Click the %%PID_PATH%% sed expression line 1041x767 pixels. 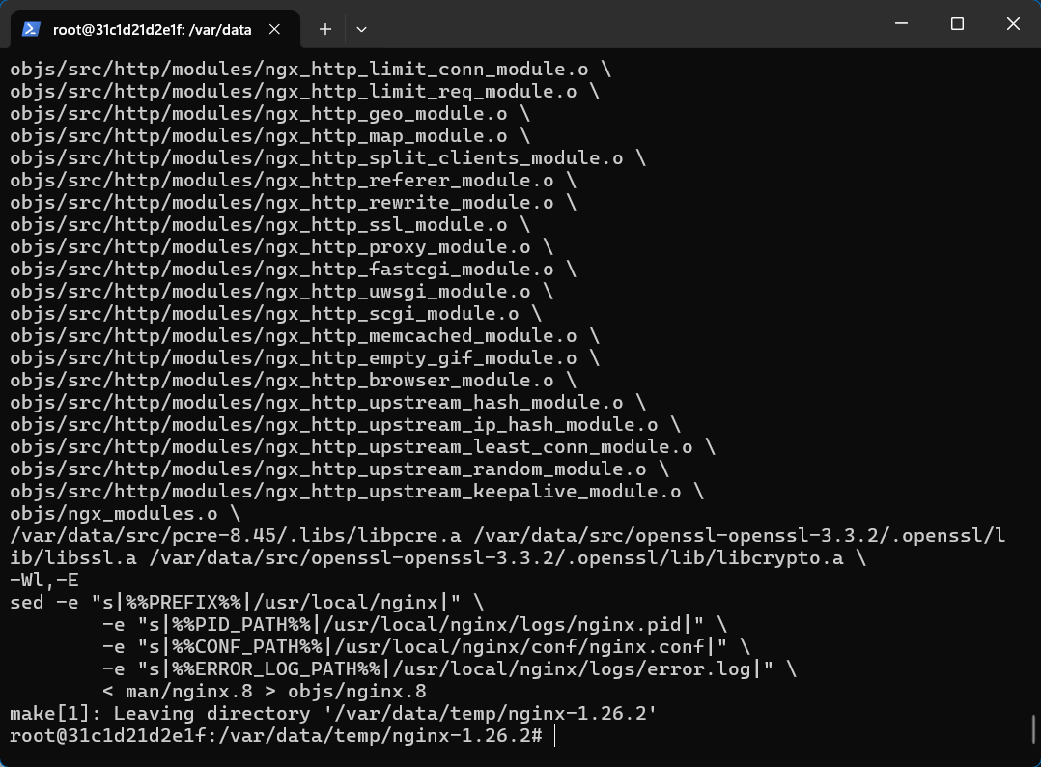click(414, 625)
